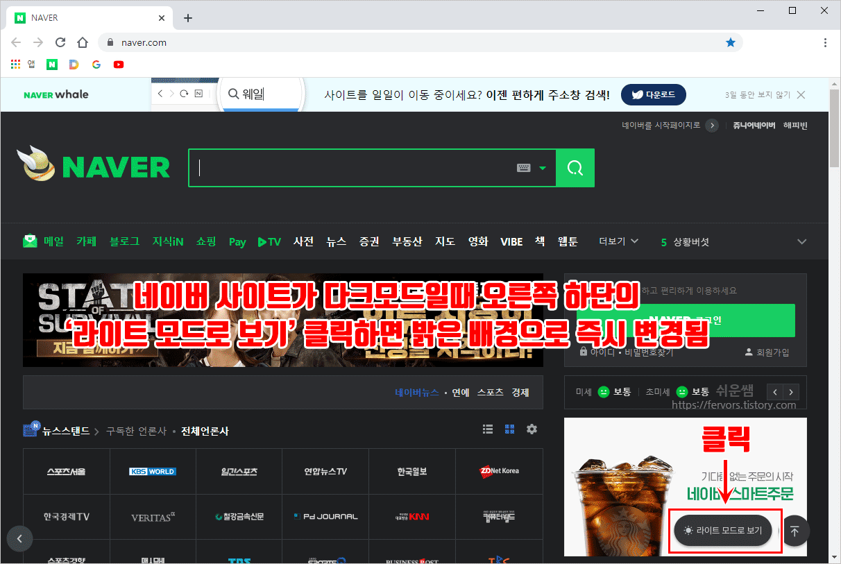
Task: Open 지식iN menu item
Action: [168, 241]
